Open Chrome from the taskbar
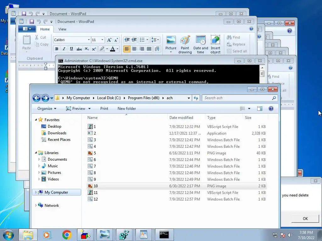322x241 pixels. click(x=67, y=235)
